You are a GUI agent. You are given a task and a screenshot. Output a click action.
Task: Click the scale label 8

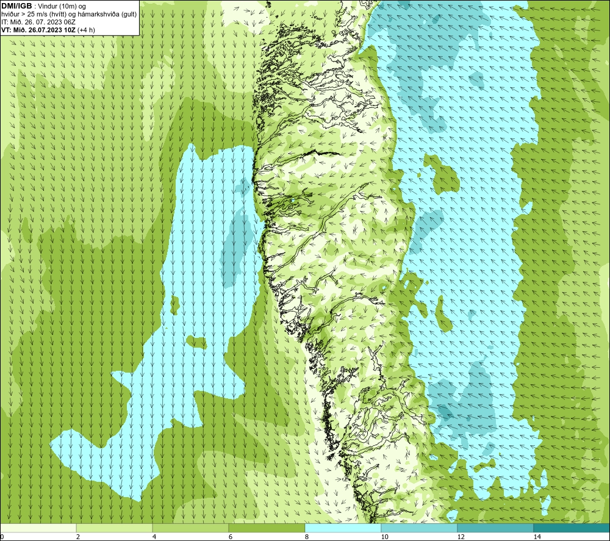307,537
